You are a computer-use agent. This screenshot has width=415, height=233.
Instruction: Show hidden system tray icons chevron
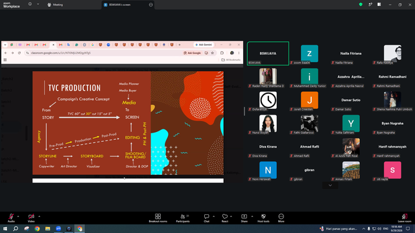coord(364,228)
